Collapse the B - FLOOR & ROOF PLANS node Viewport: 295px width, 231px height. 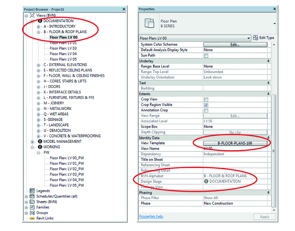tap(38, 32)
